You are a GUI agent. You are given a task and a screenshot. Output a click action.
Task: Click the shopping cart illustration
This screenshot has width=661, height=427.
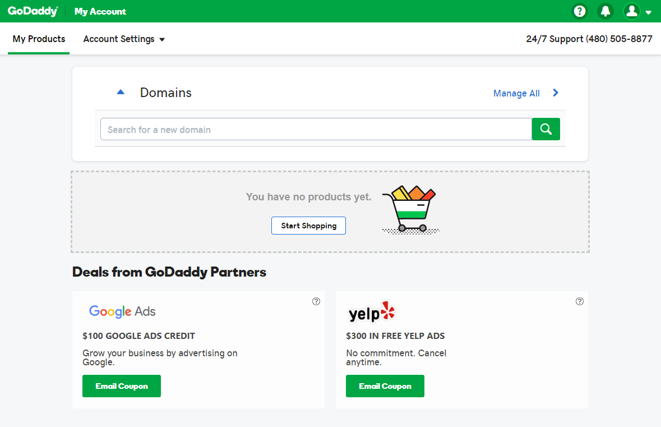(410, 210)
